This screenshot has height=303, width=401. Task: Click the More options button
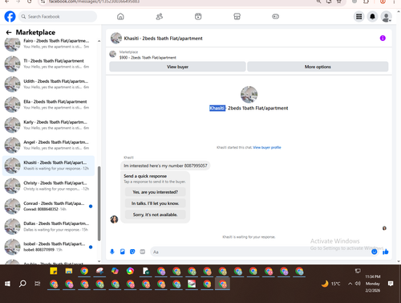[x=318, y=67]
